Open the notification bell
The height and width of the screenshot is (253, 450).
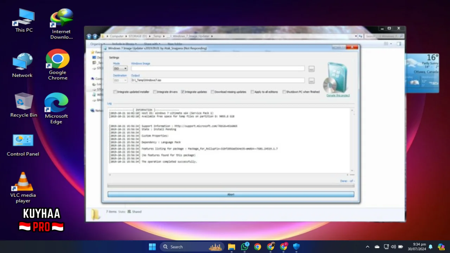pos(430,247)
